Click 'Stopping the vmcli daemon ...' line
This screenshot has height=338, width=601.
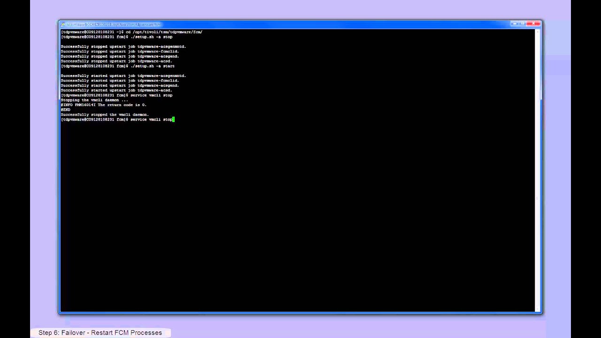point(94,100)
